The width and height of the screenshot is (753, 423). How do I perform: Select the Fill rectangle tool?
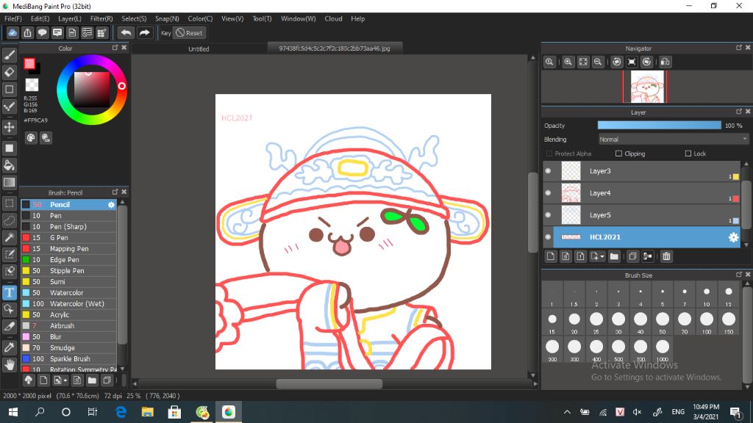coord(9,148)
